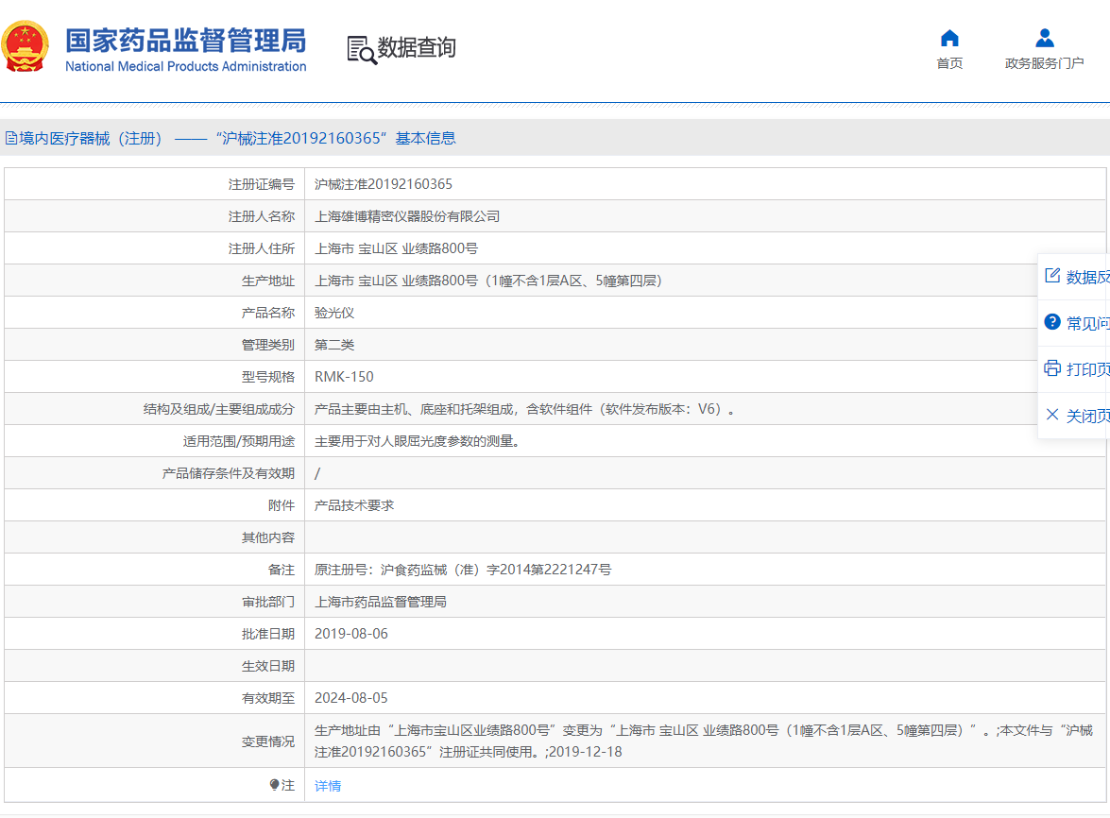Click the 有效期至 row label
Image resolution: width=1110 pixels, height=818 pixels.
pos(267,698)
